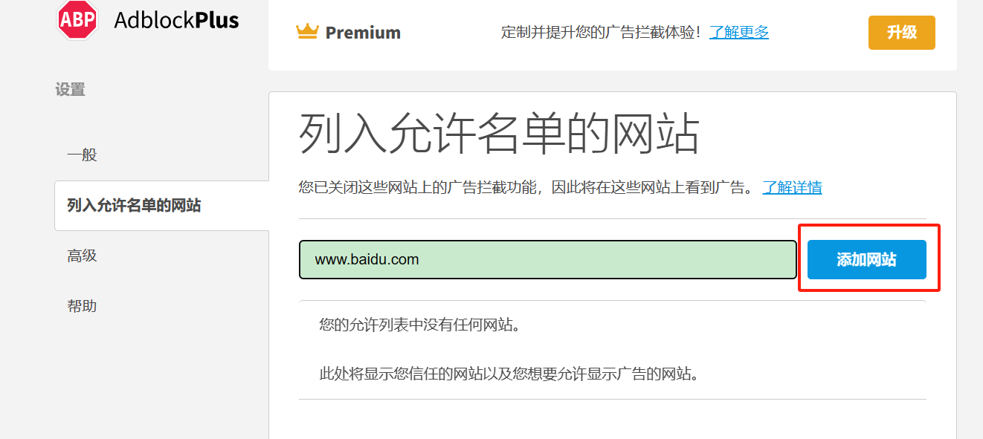This screenshot has height=439, width=983.
Task: Open the 高级 settings tab
Action: 82,256
